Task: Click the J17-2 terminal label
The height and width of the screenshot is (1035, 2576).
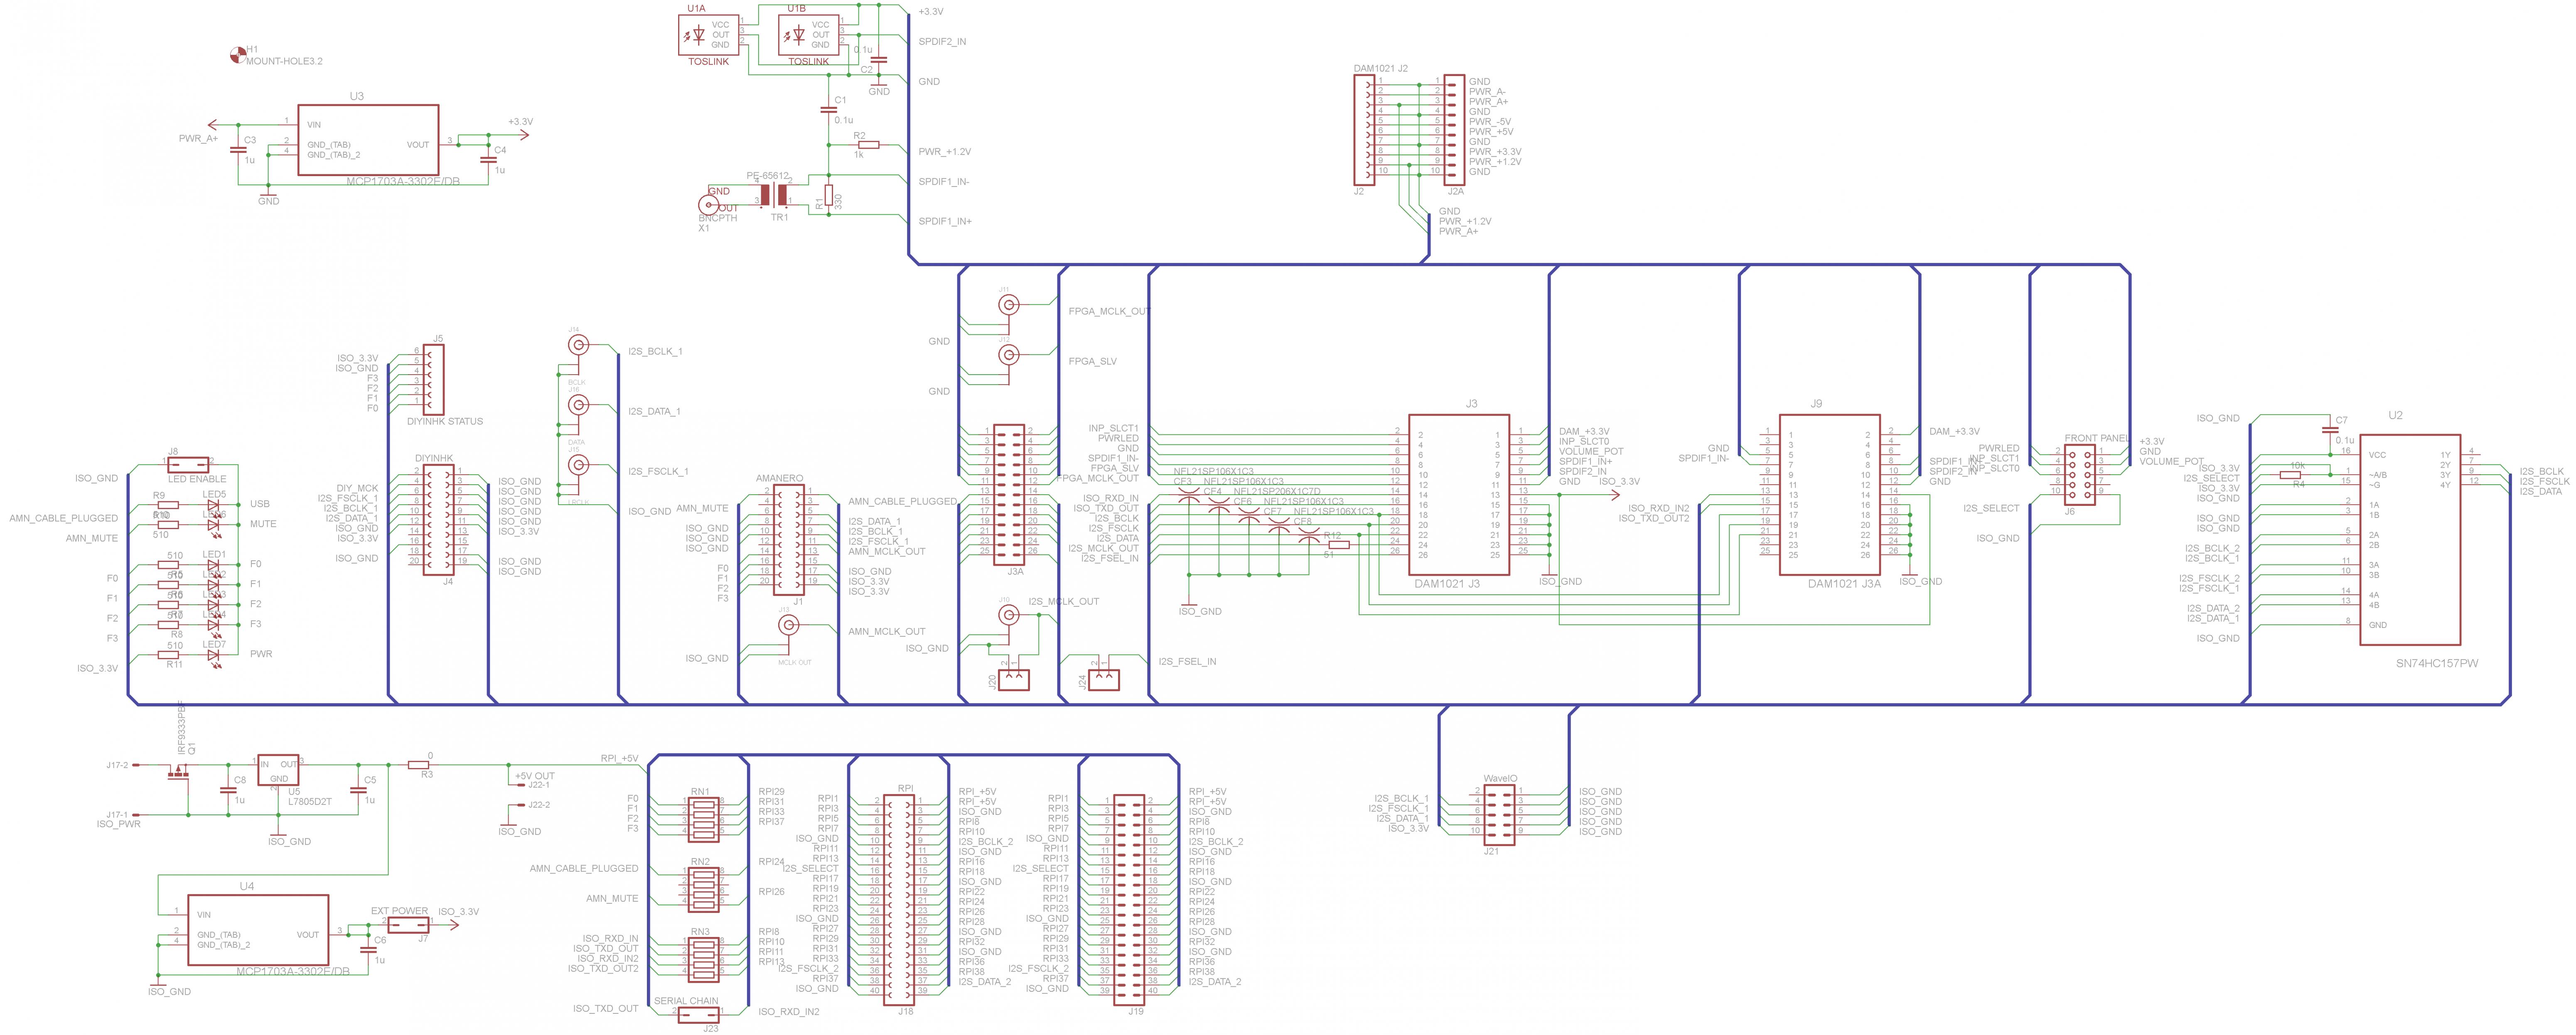Action: click(117, 765)
